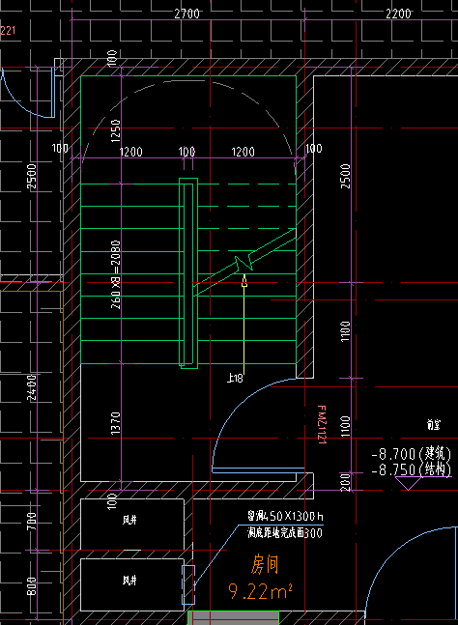Select the vertical 2400 dimension text

click(x=32, y=387)
